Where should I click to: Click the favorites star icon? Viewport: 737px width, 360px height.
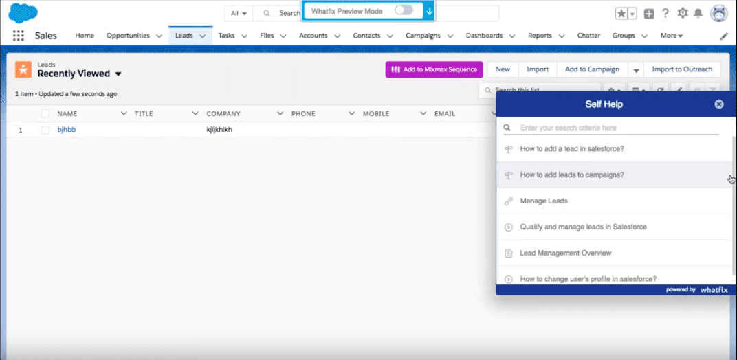point(621,14)
